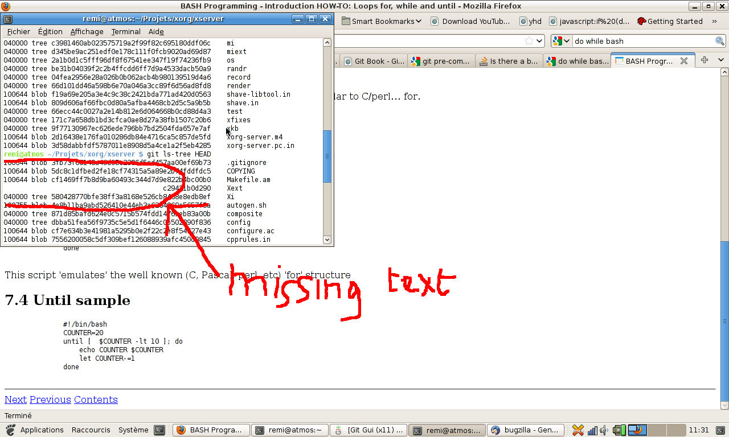Launch terminal from panel launcher icon
Screen dimensions: 729x437
(159, 430)
